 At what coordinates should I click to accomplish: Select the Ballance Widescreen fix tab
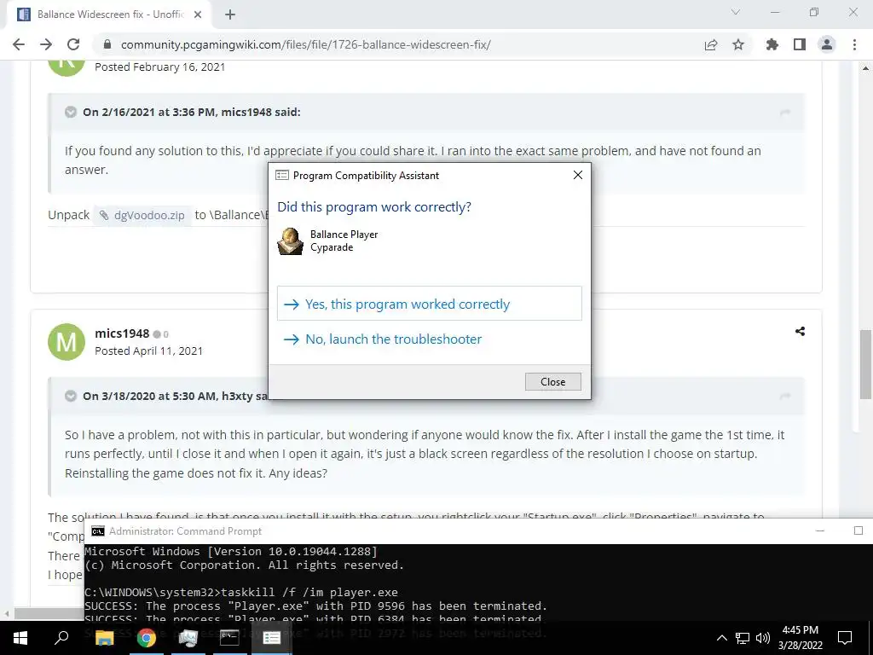click(x=108, y=14)
